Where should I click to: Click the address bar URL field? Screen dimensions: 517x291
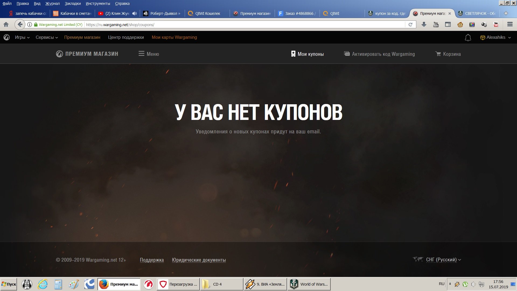pos(245,25)
